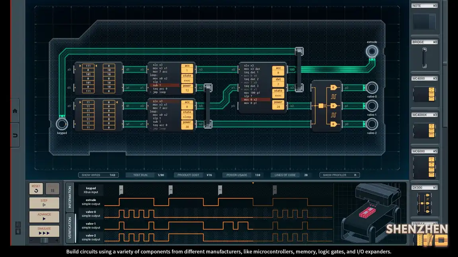Click the lower memory chip with 11 values
The image size is (458, 257).
[99, 115]
